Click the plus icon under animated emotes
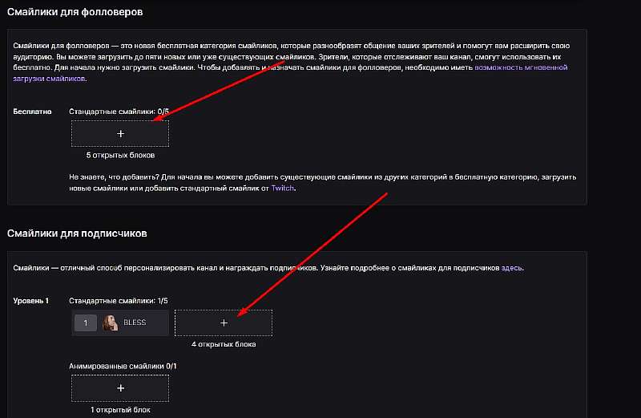Screen dimensions: 641x418 pyautogui.click(x=120, y=388)
